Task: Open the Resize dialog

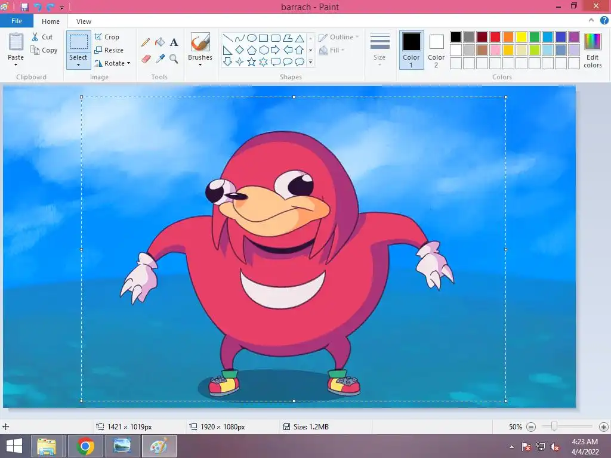Action: coord(109,50)
